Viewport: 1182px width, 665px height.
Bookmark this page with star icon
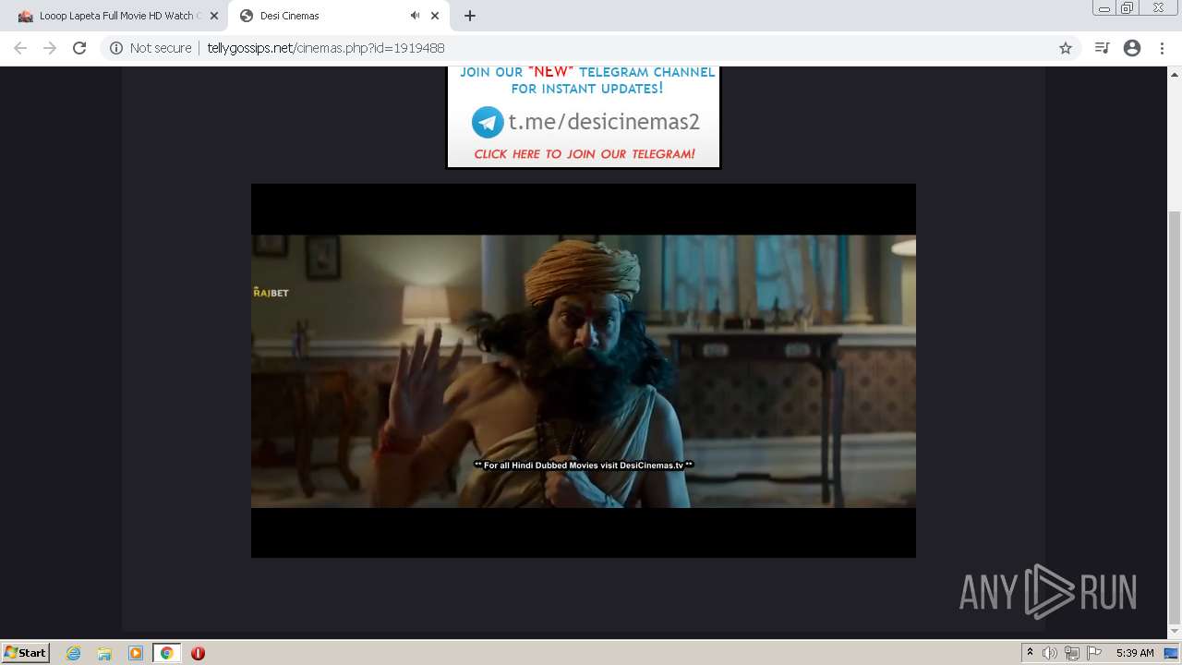click(1065, 48)
